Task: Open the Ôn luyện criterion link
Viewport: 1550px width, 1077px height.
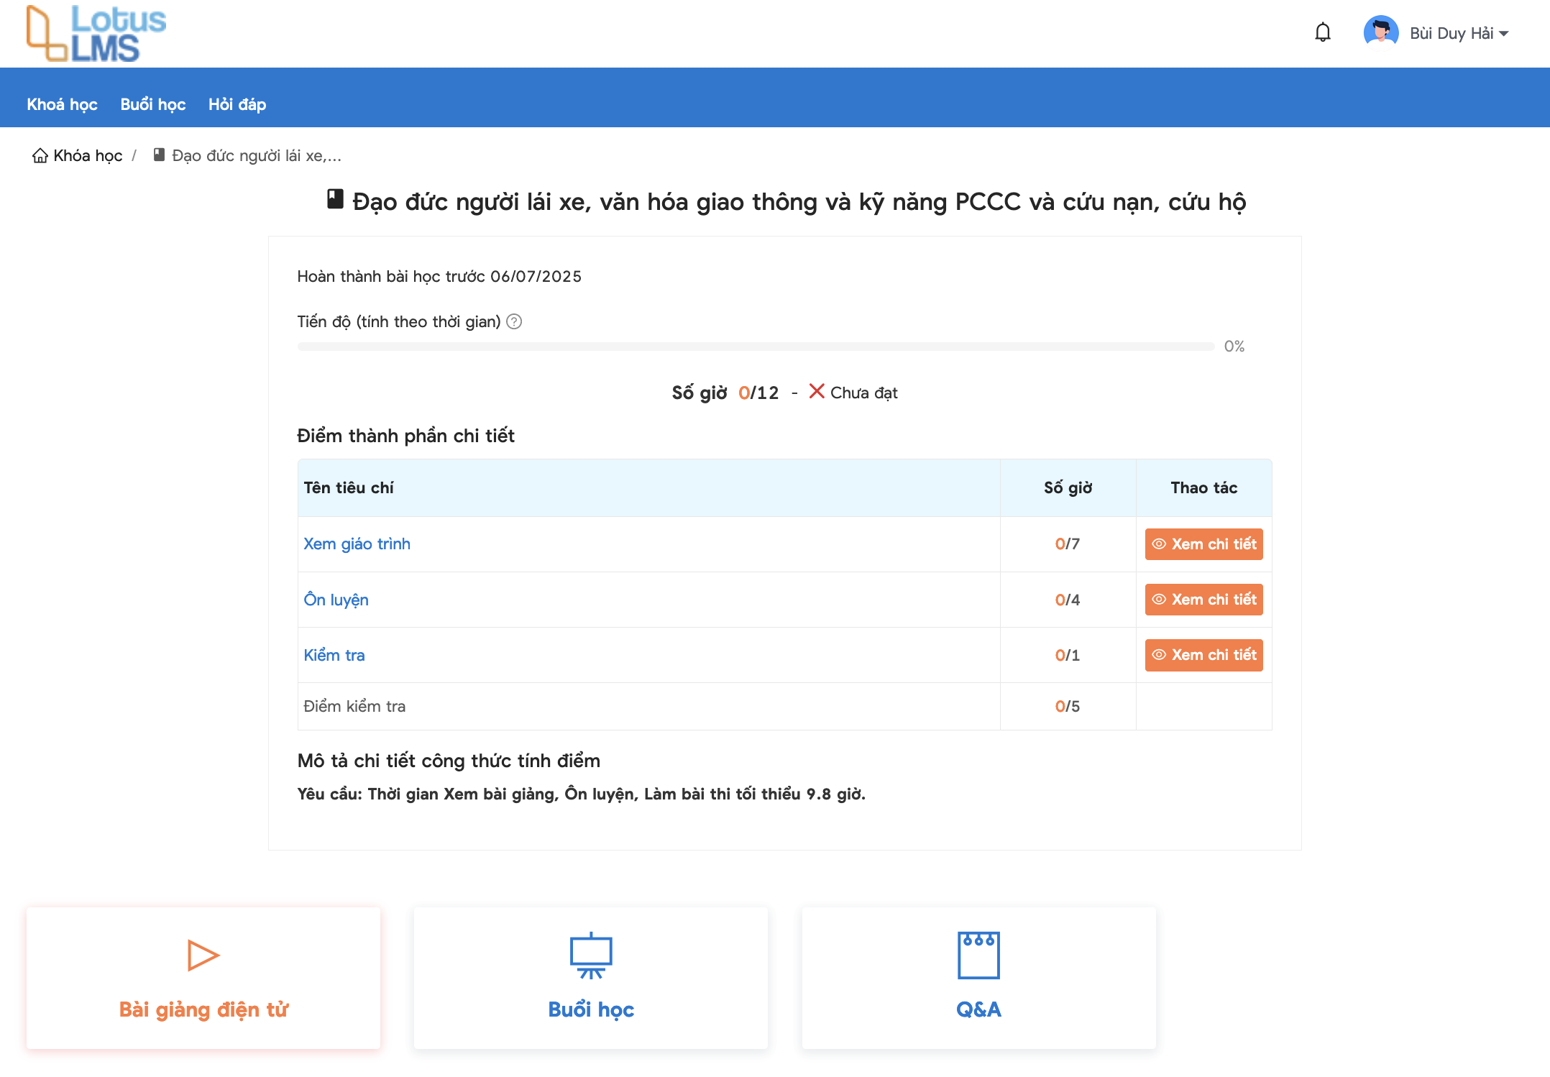Action: pos(336,600)
